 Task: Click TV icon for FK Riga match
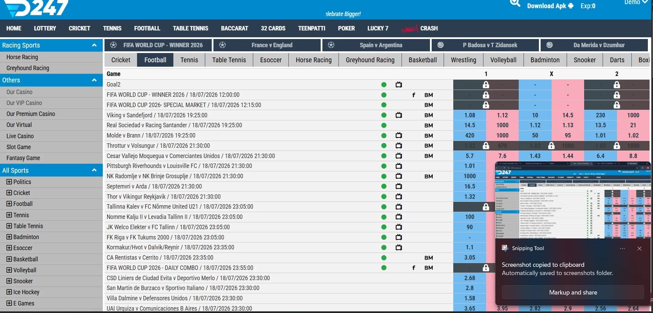pos(399,237)
